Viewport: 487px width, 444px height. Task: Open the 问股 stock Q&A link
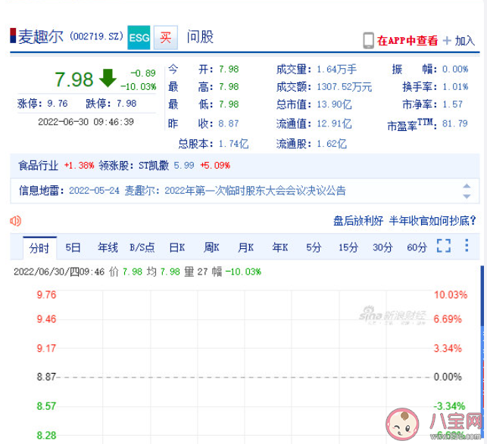(x=199, y=37)
